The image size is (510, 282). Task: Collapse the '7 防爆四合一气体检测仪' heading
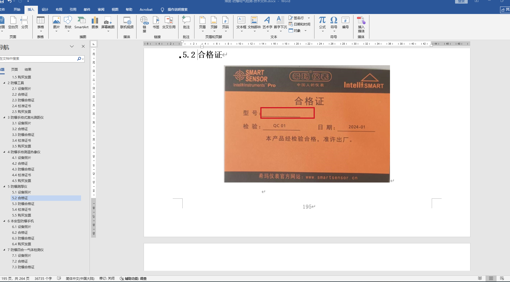pyautogui.click(x=4, y=250)
